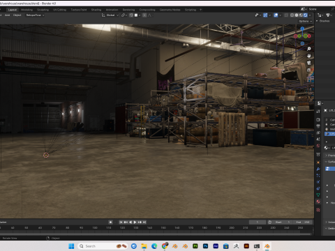The width and height of the screenshot is (335, 251).
Task: Open the Texture properties tab
Action: (318, 210)
